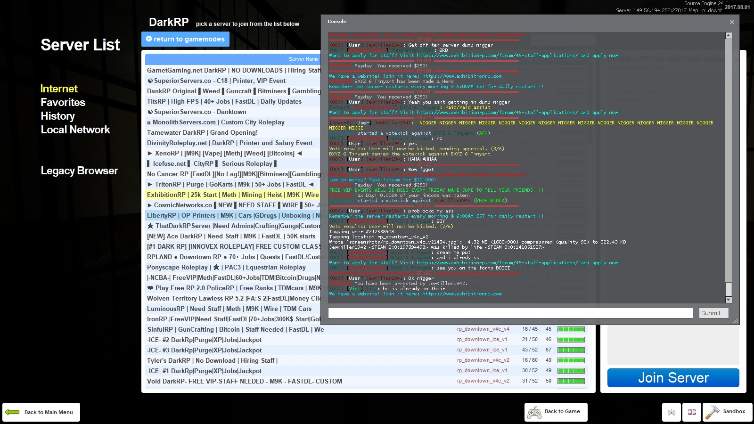Click the ping bar in the SinfulRP row
The height and width of the screenshot is (424, 754).
571,329
